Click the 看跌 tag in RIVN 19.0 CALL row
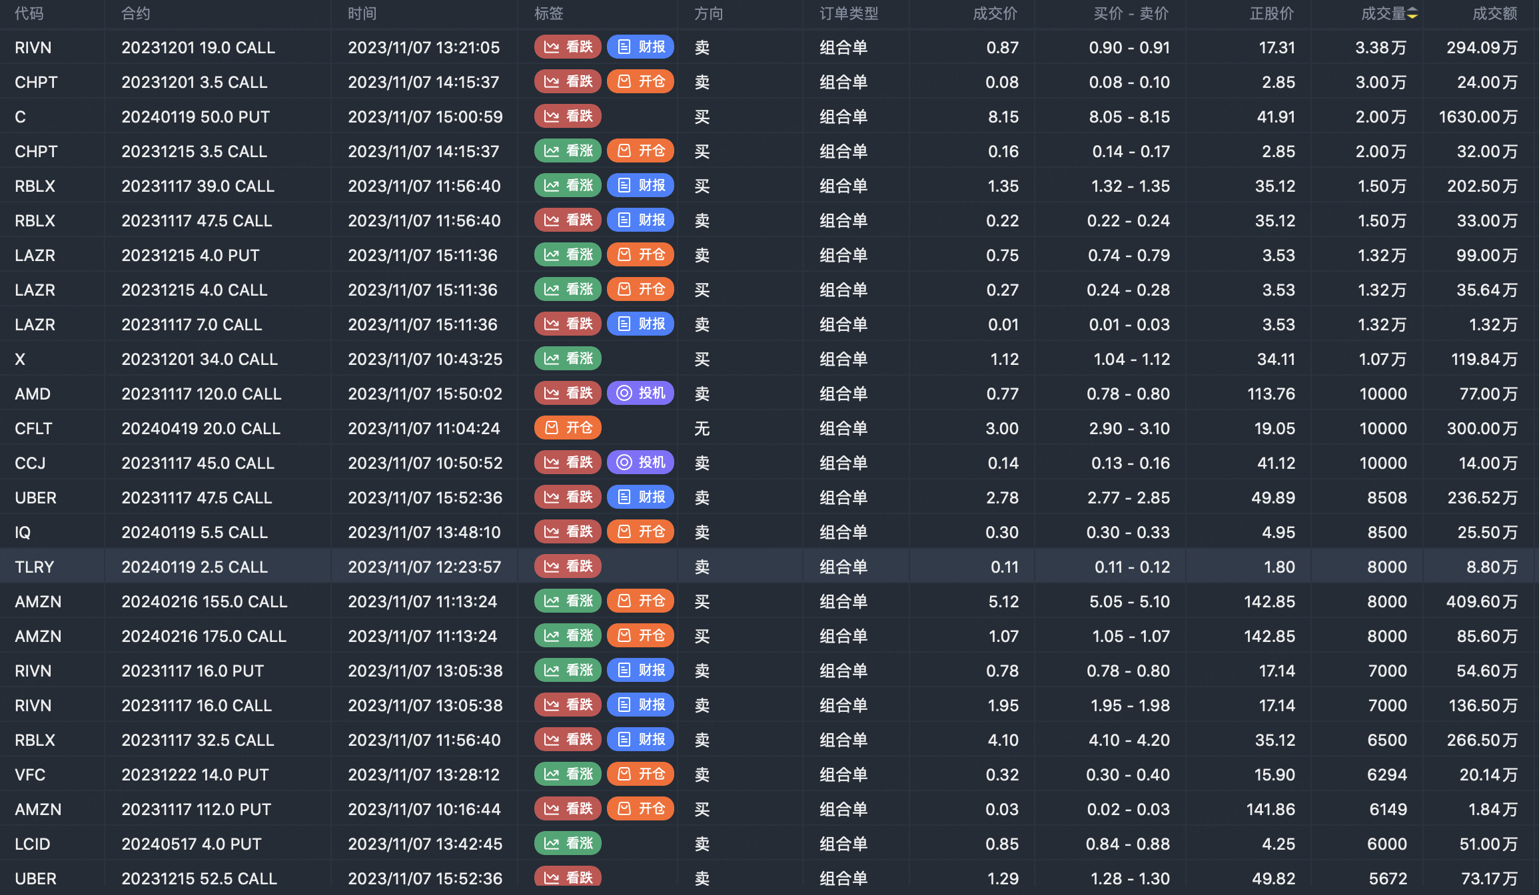 pyautogui.click(x=568, y=47)
